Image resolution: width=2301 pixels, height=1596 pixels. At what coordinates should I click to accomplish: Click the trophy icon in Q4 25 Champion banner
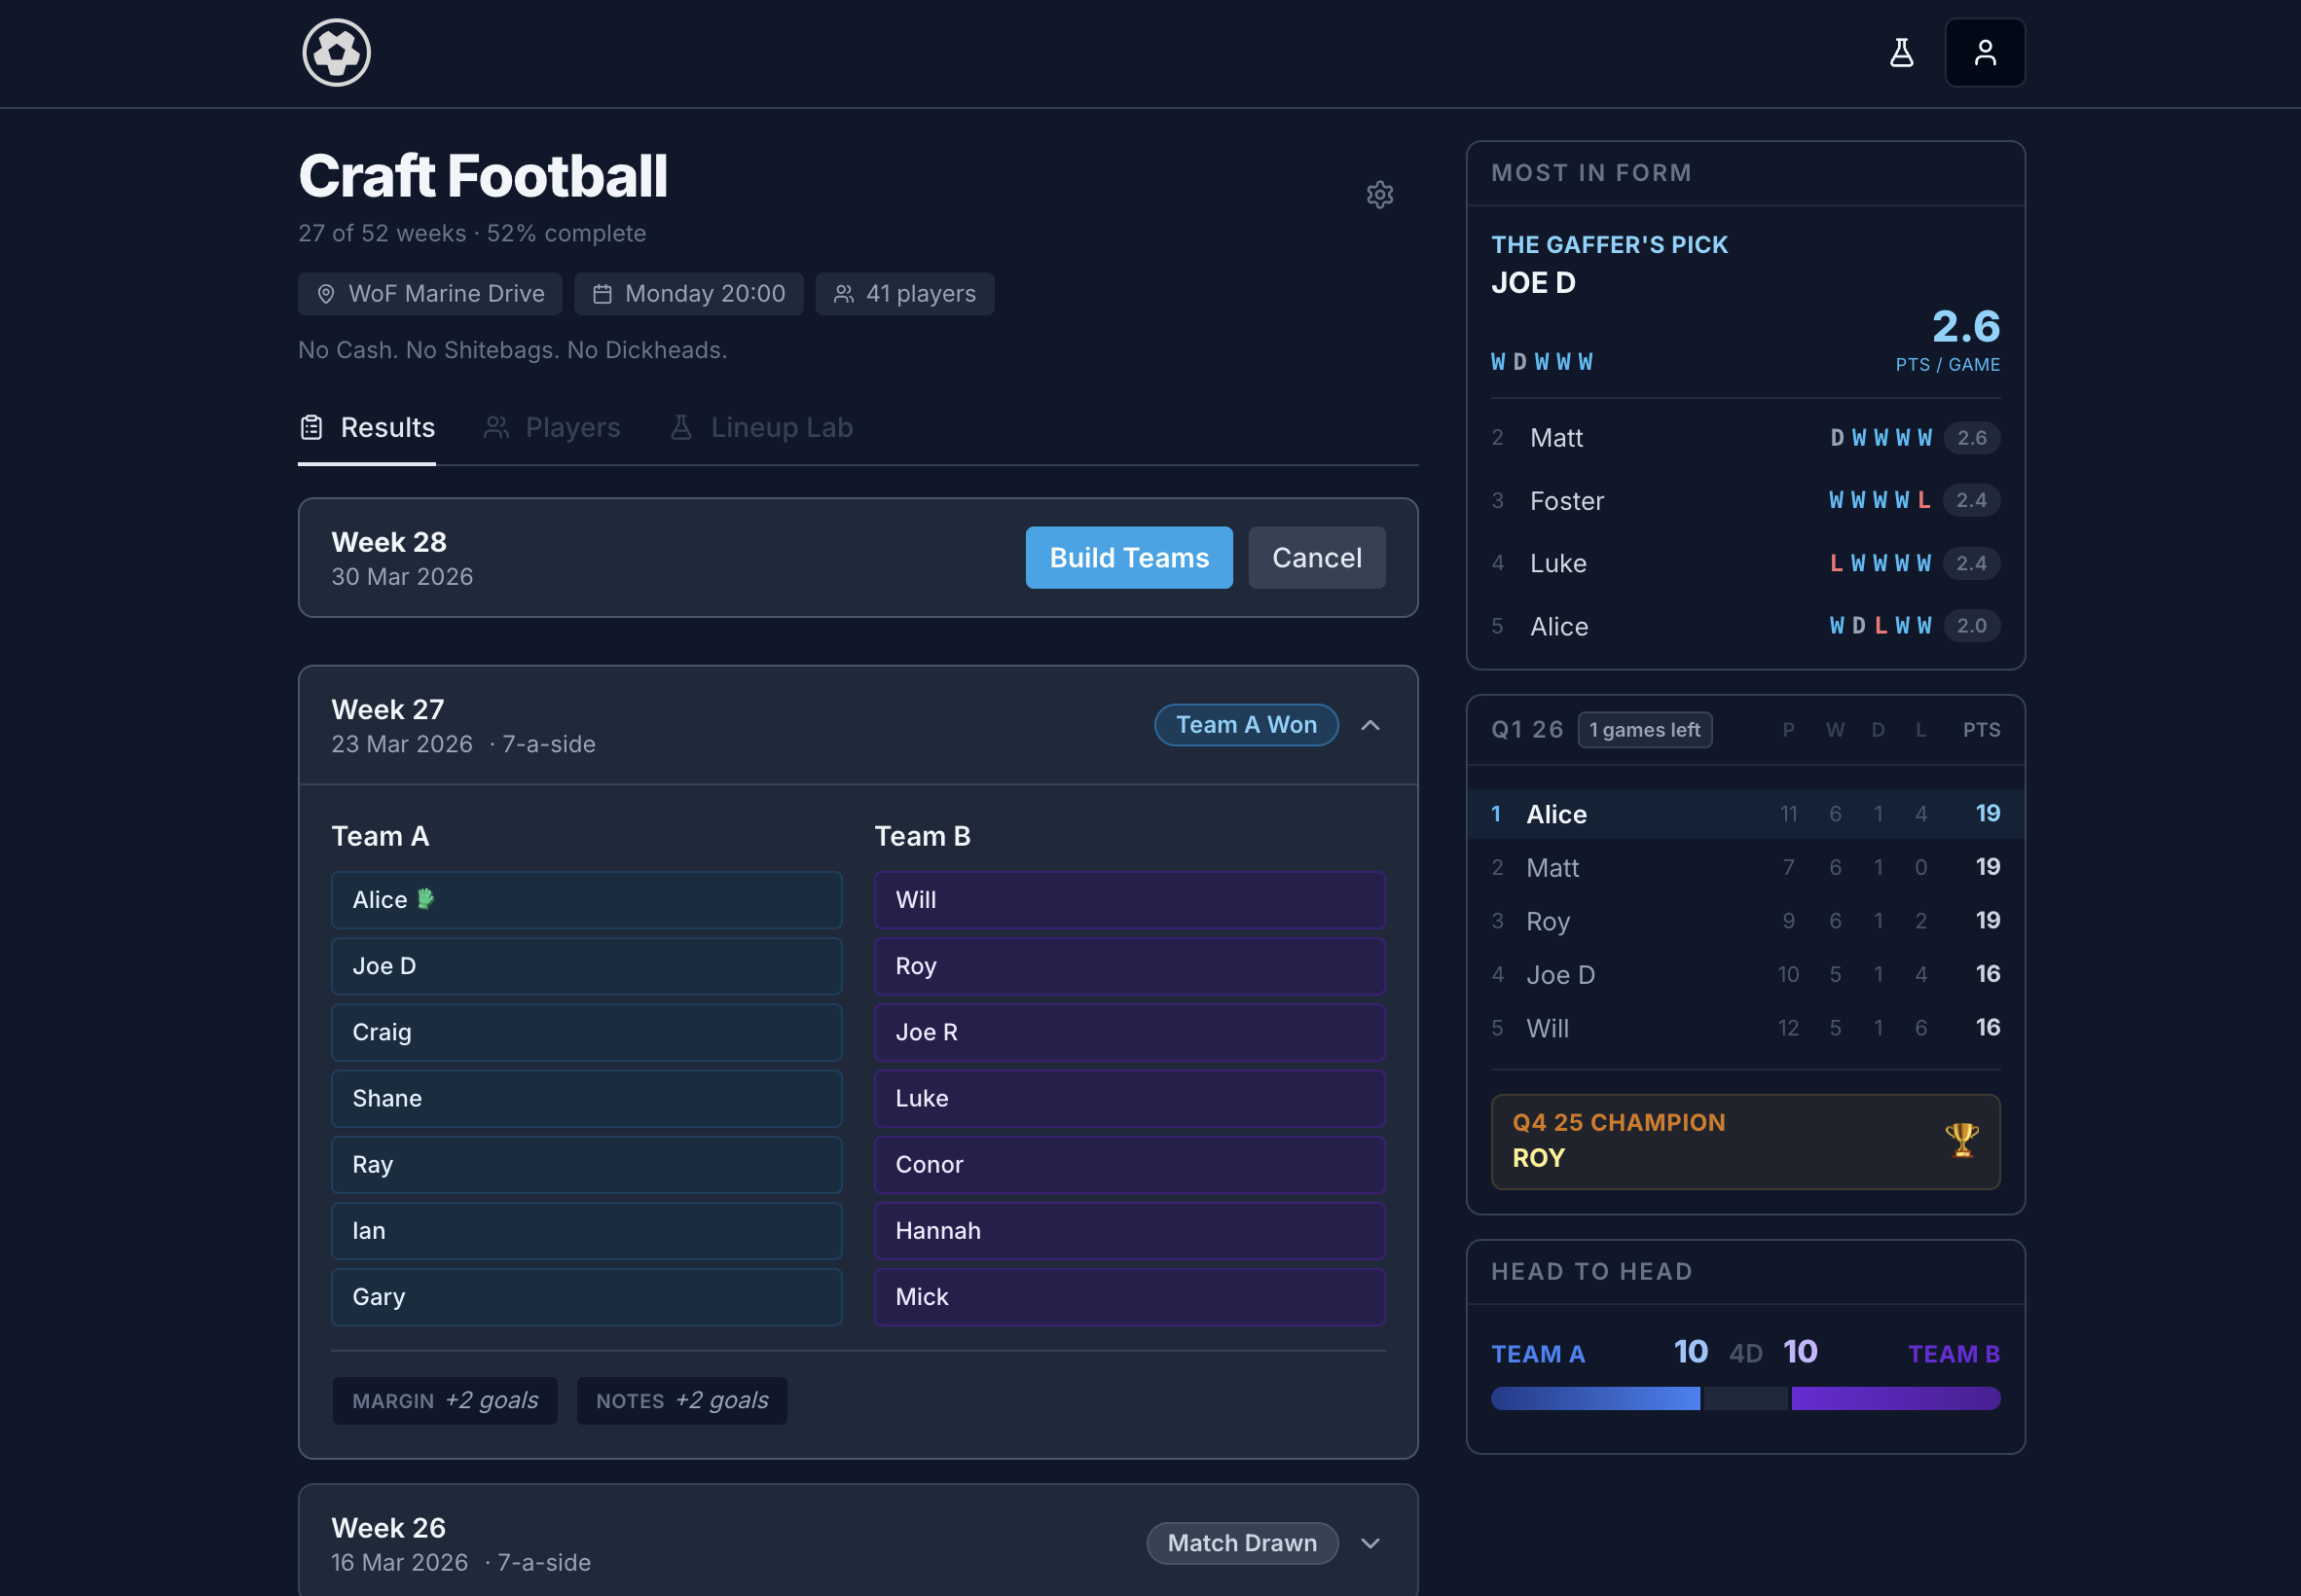(x=1962, y=1140)
